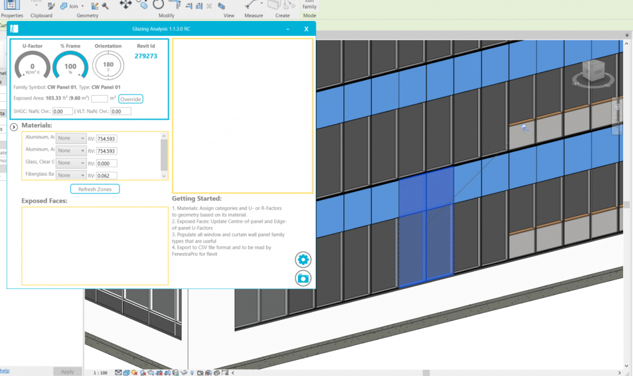
Task: Click the Geometry panel label
Action: click(x=88, y=15)
